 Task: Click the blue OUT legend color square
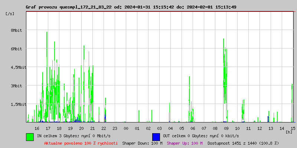point(156,137)
